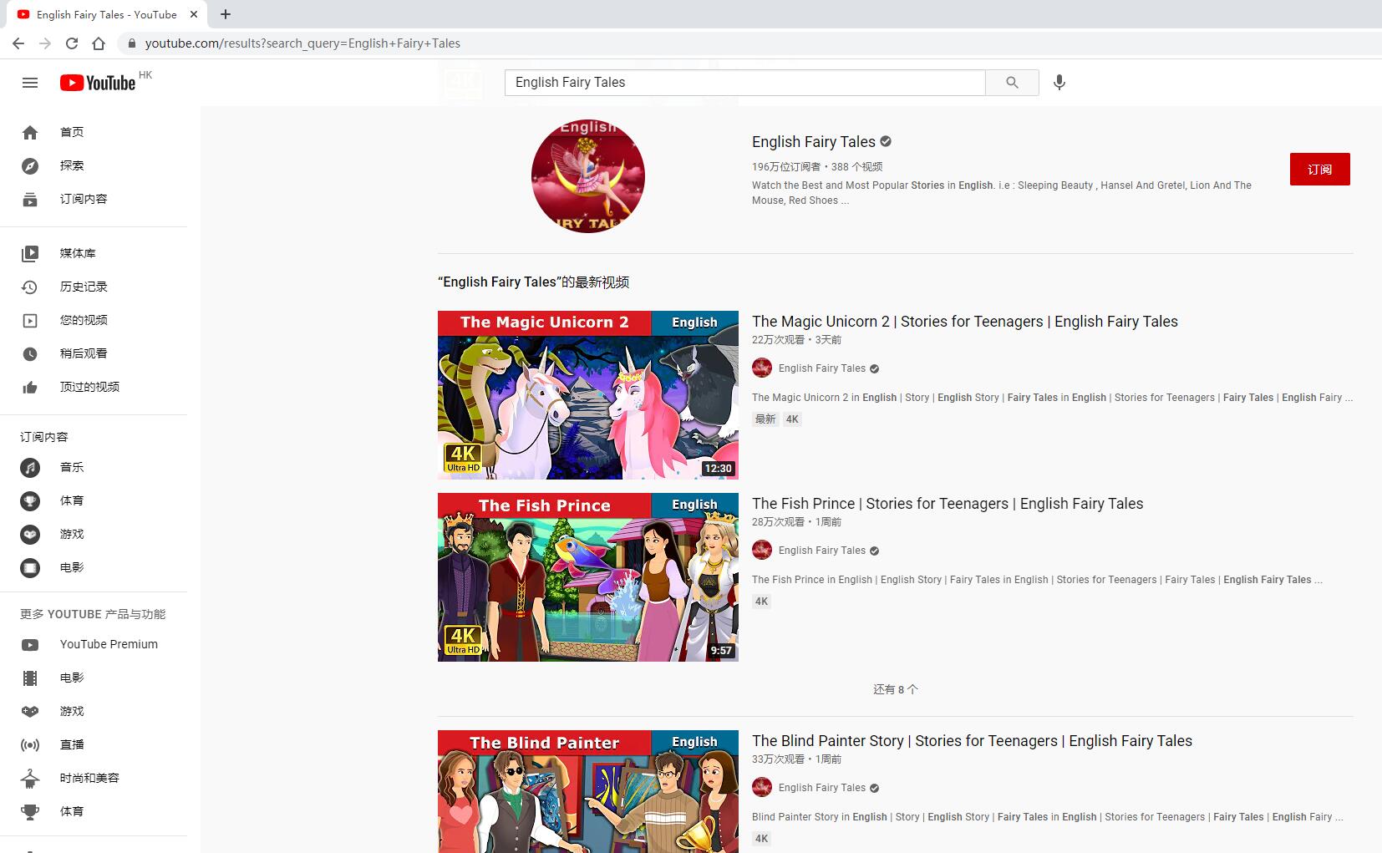Click the browser forward arrow
This screenshot has width=1382, height=853.
tap(45, 43)
